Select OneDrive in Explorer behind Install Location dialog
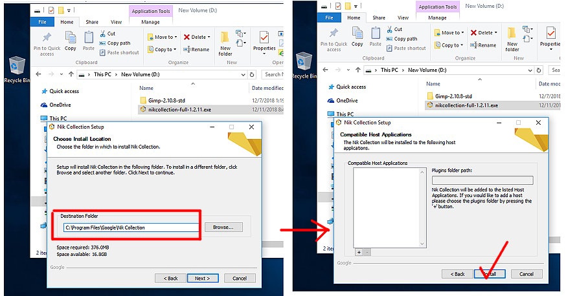The image size is (566, 296). click(x=56, y=105)
